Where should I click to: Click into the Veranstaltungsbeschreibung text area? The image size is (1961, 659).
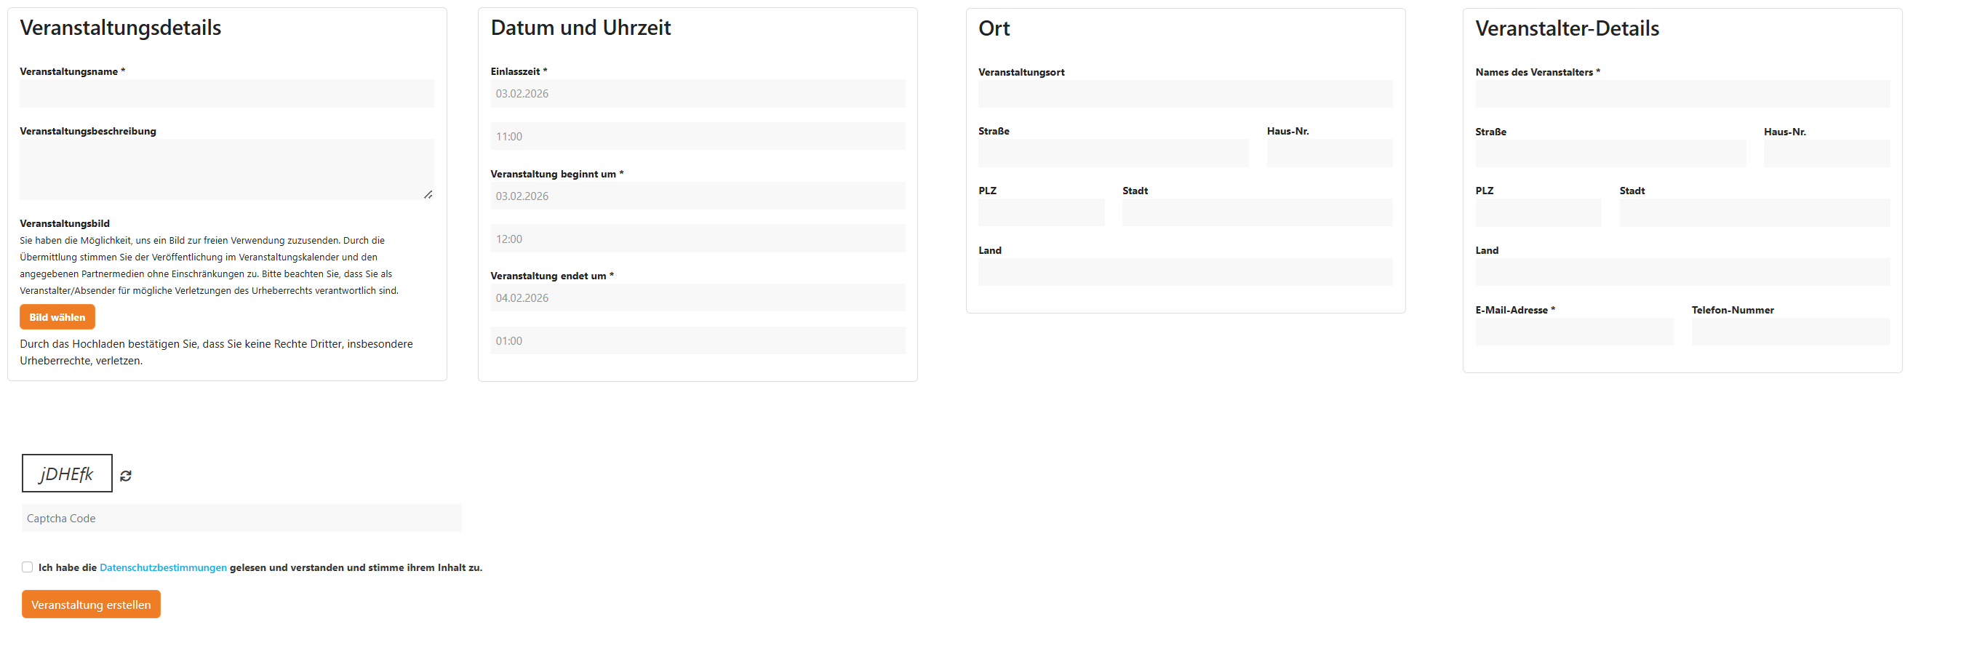coord(227,169)
